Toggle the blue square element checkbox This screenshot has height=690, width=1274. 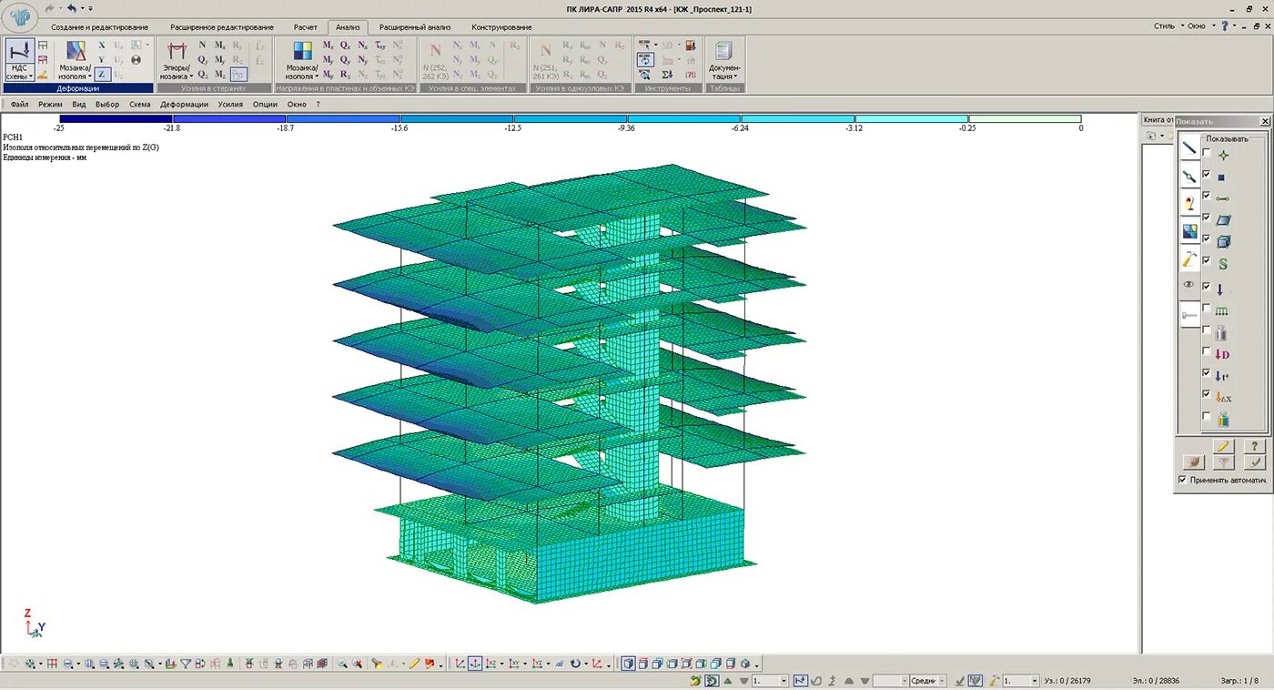1207,175
